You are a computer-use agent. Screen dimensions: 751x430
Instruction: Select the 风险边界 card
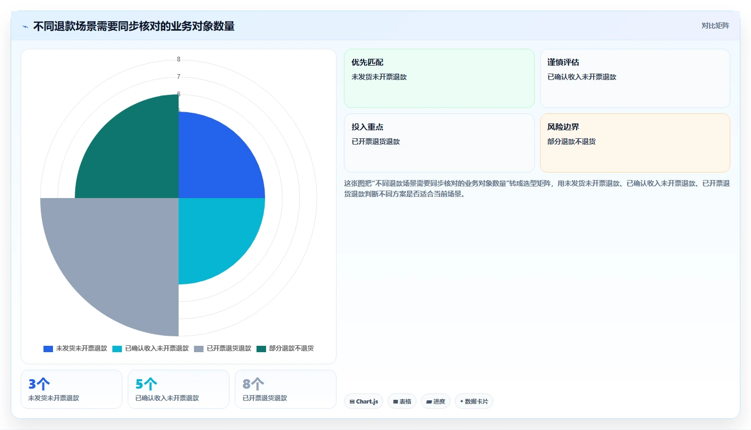tap(635, 143)
